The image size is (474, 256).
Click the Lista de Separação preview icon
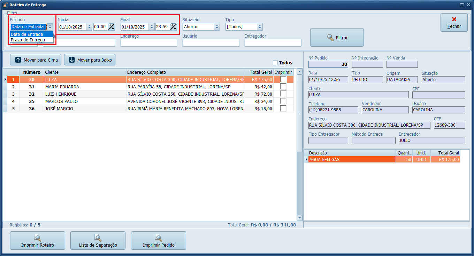(x=98, y=238)
